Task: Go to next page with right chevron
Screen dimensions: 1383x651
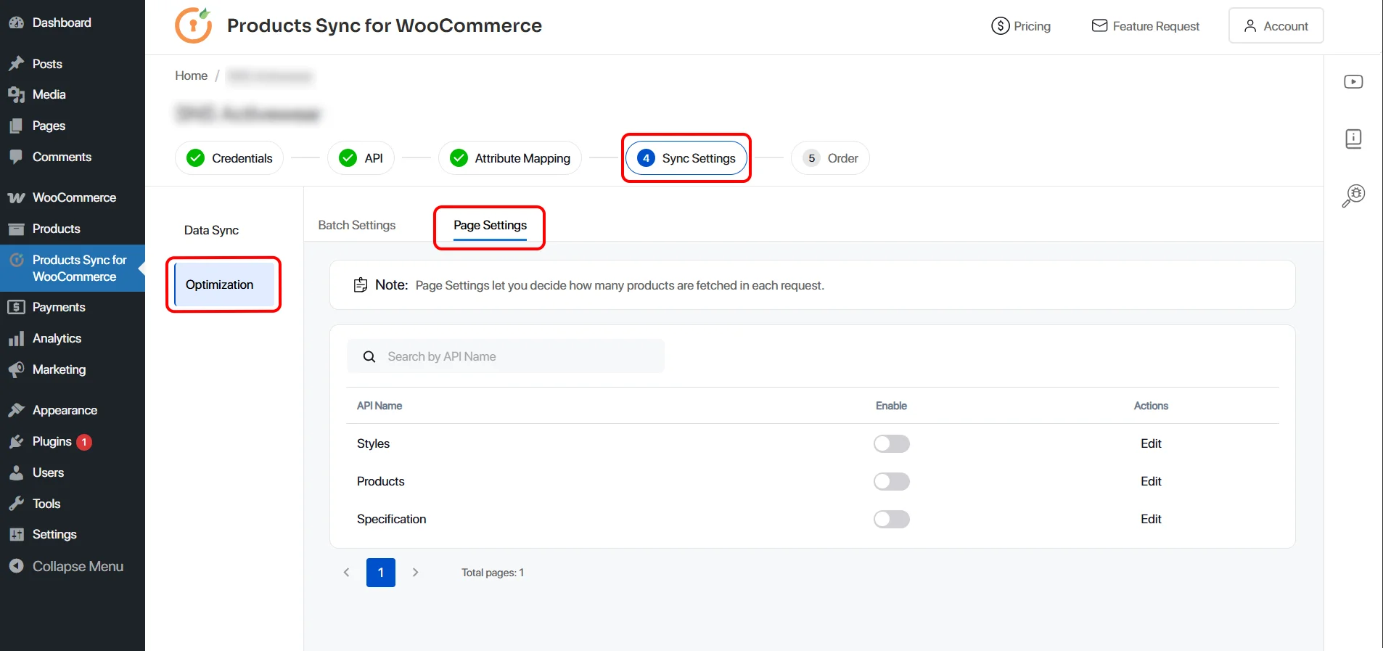Action: click(415, 573)
